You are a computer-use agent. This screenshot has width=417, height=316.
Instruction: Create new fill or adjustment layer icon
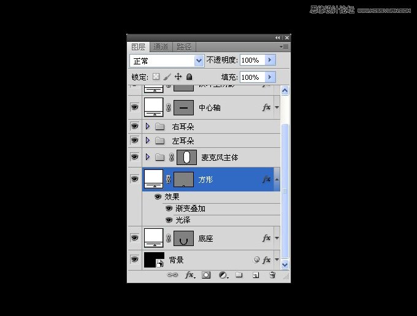(x=223, y=275)
